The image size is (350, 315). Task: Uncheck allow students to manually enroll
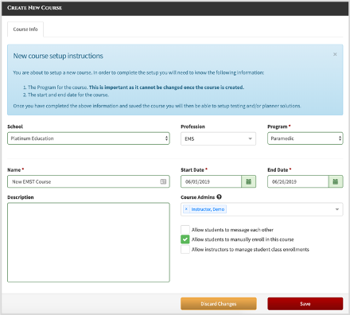[x=185, y=239]
